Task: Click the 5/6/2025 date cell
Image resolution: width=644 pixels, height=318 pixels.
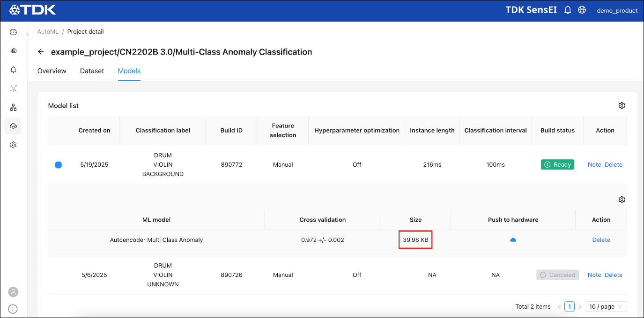Action: (x=94, y=275)
